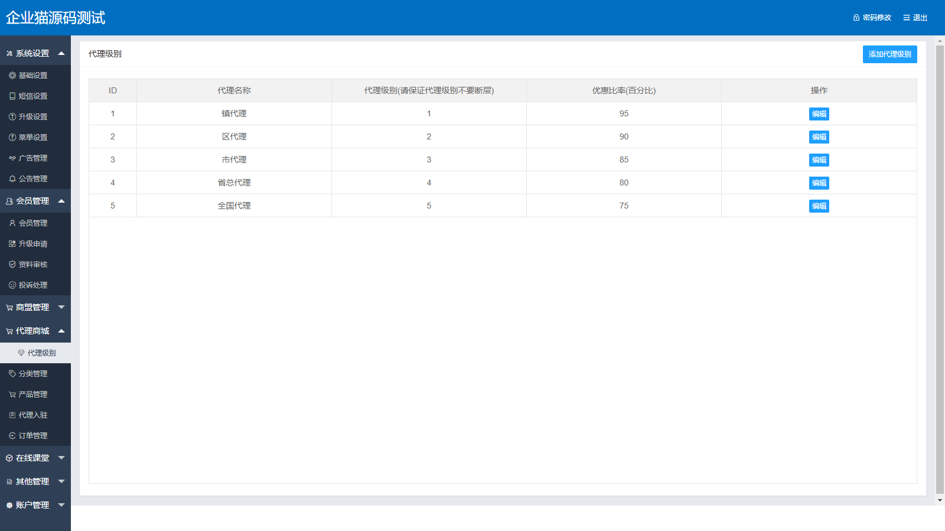Screen dimensions: 945x531
Task: Expand the 账户管理 menu section
Action: [35, 505]
